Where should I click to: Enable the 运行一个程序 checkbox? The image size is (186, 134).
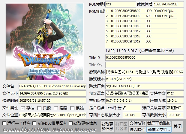coord(4,123)
